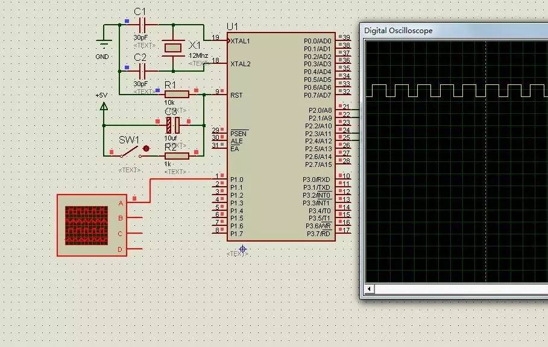This screenshot has height=347, width=548.
Task: Click the X1 crystal component
Action: coord(173,48)
